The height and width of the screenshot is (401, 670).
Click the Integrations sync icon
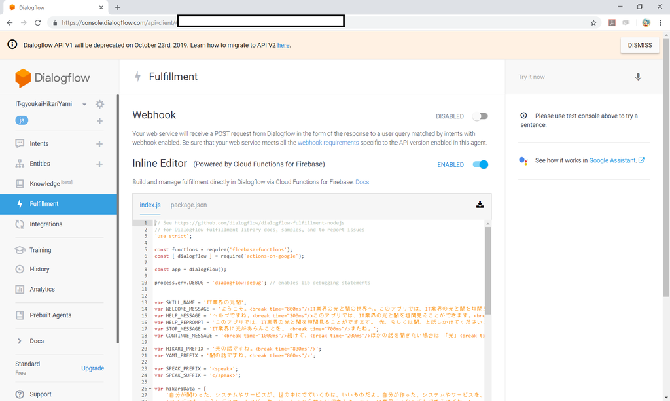point(20,224)
